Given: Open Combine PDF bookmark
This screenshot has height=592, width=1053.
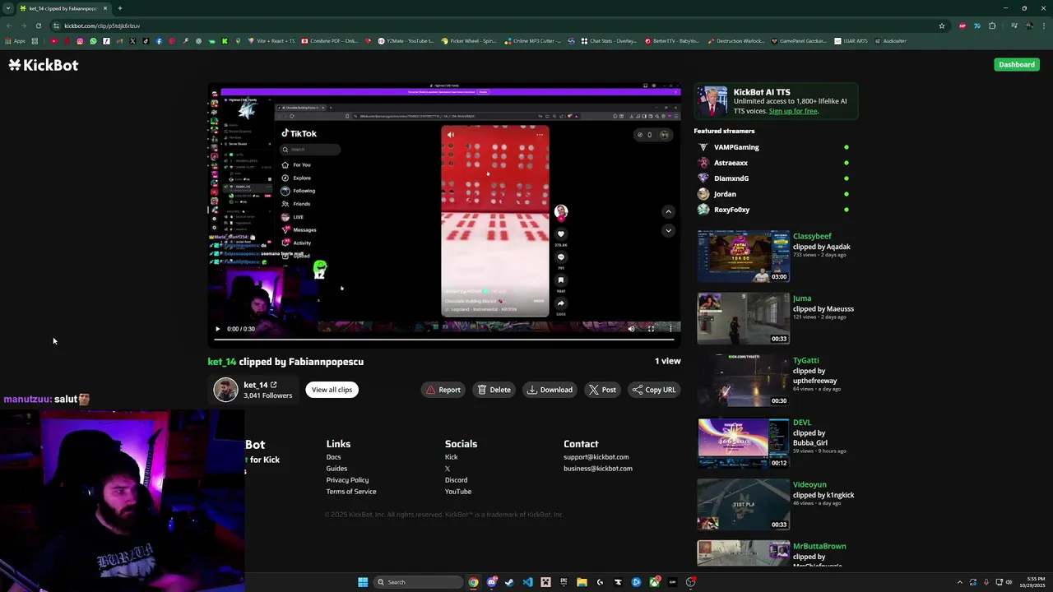Looking at the screenshot, I should tap(330, 41).
